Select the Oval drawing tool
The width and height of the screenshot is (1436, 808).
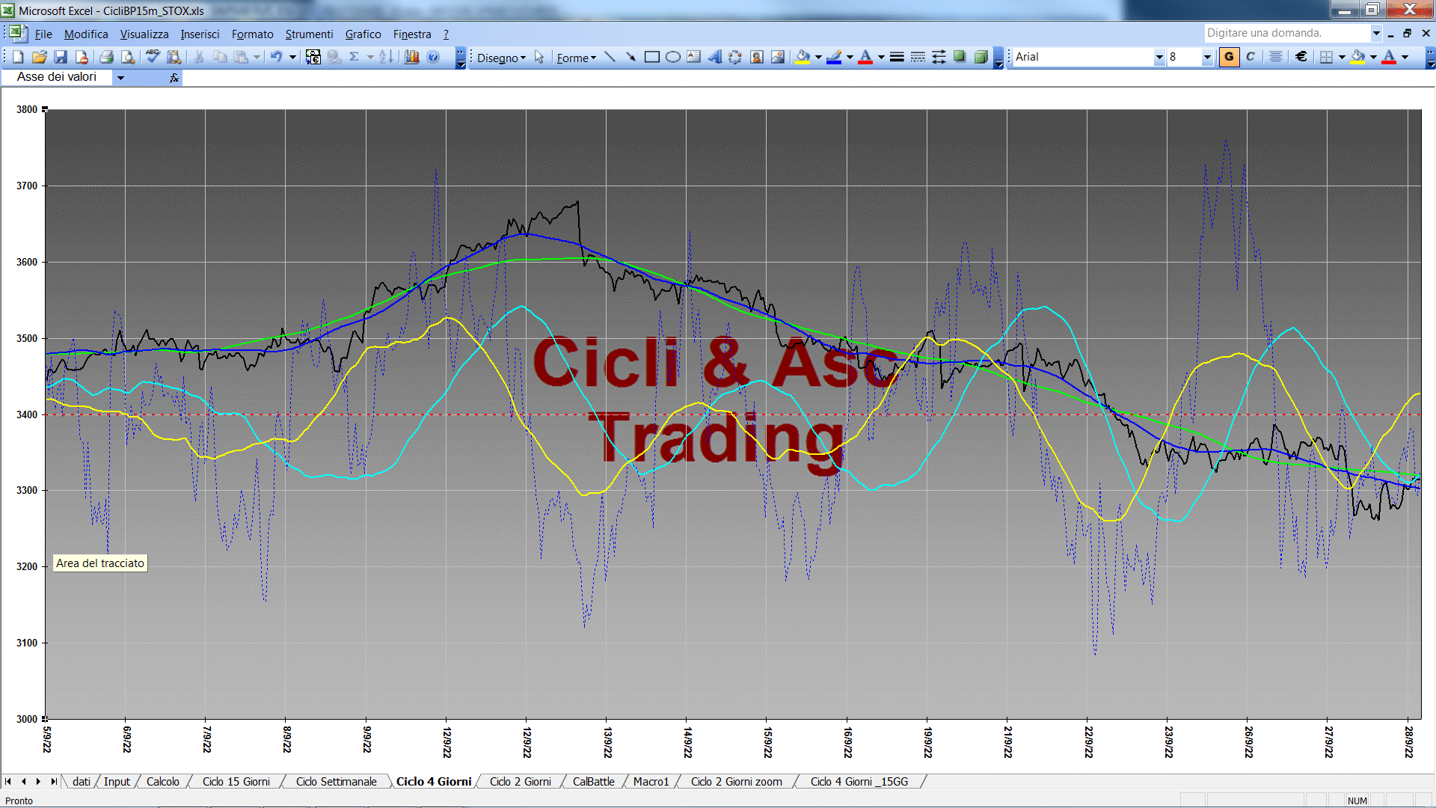[673, 57]
